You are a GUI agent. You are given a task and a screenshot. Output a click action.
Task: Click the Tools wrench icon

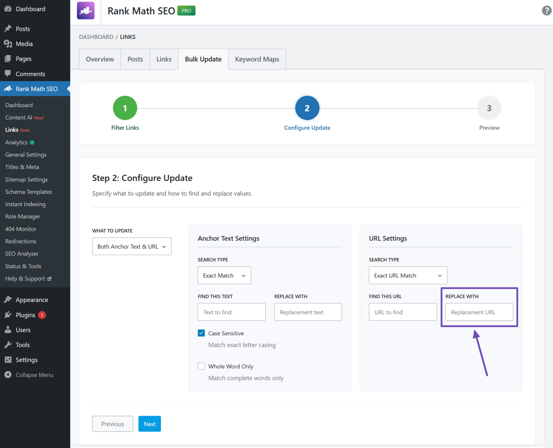click(8, 344)
